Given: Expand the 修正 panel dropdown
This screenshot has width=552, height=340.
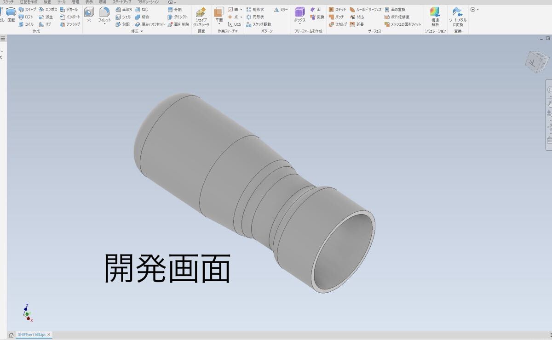Looking at the screenshot, I should pyautogui.click(x=143, y=31).
